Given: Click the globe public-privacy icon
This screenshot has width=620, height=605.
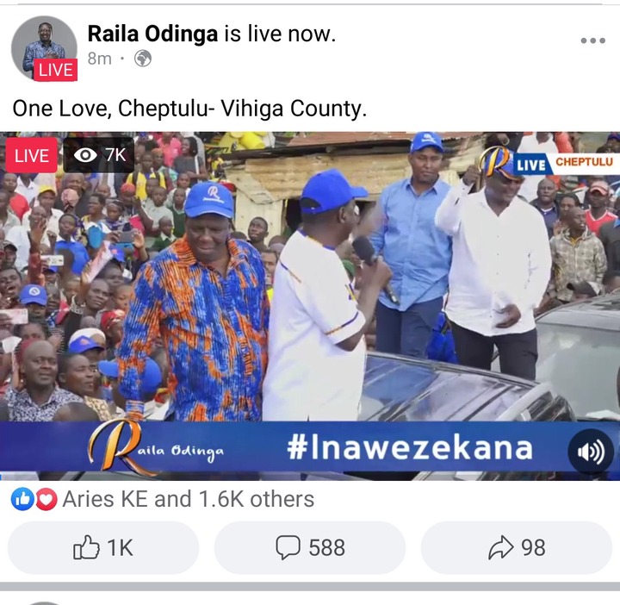Looking at the screenshot, I should tap(143, 59).
